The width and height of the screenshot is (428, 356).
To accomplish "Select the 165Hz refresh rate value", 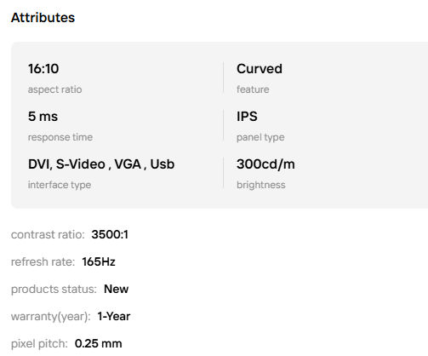I will click(x=99, y=261).
